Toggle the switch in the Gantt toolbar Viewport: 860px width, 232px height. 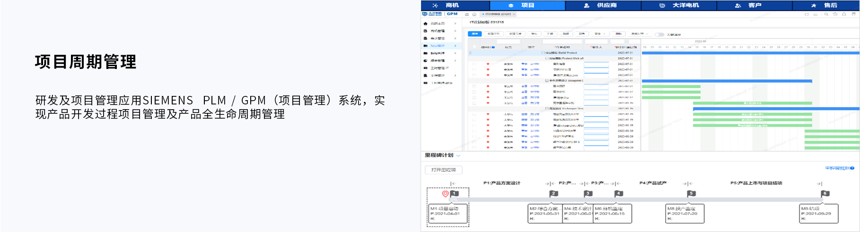point(659,34)
